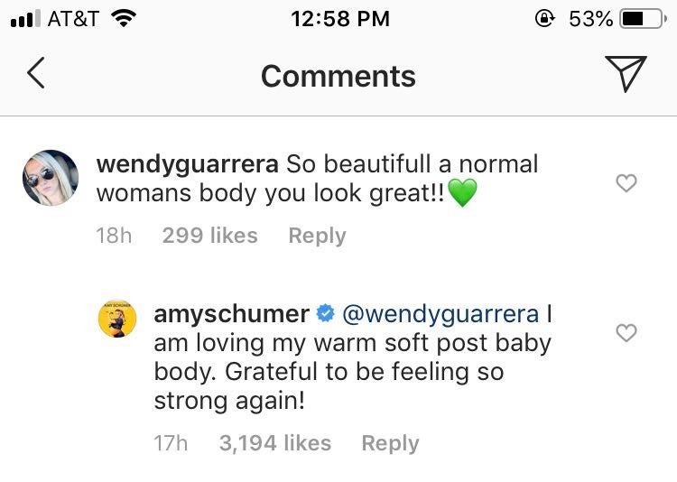
Task: Tap the Comments header title
Action: pos(338,76)
